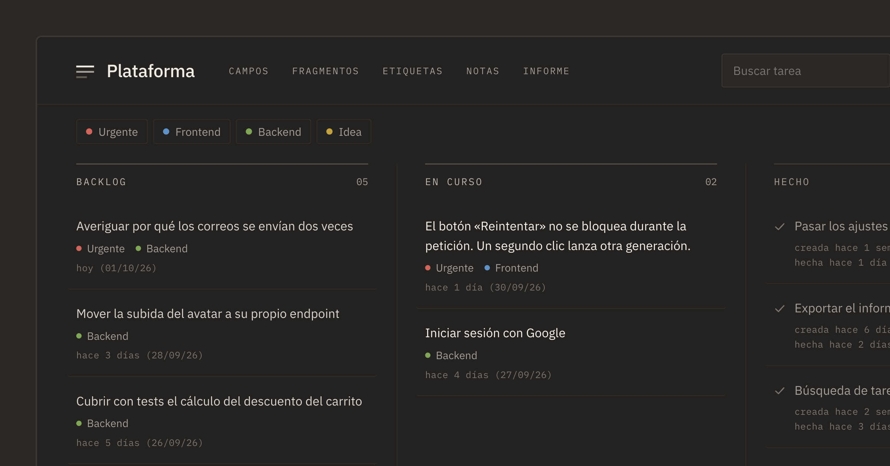The width and height of the screenshot is (890, 466).
Task: Click the check mark beside 'Búsqueda de tare'
Action: (780, 391)
